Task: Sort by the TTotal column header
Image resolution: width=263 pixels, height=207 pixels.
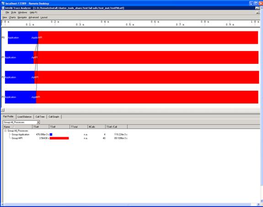Action: pyautogui.click(x=79, y=127)
